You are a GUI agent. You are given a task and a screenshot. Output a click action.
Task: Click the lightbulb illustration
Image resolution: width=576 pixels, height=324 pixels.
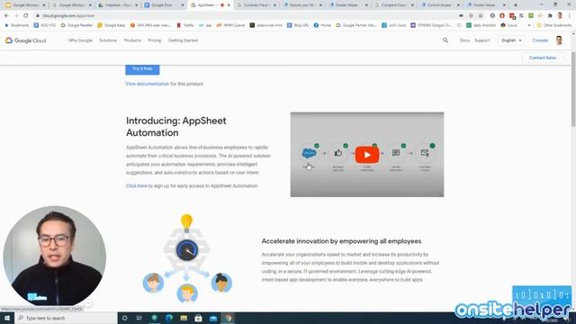tap(186, 222)
